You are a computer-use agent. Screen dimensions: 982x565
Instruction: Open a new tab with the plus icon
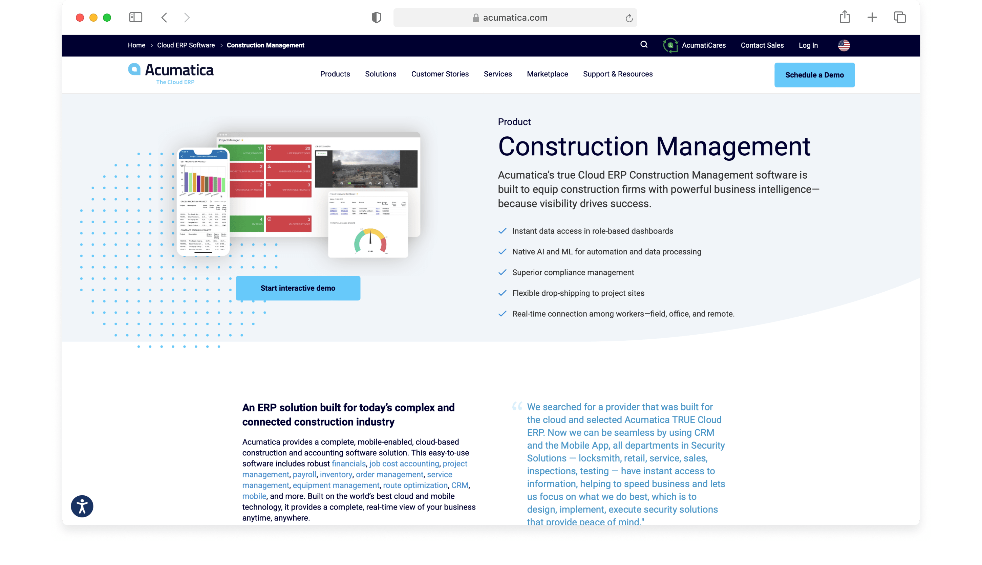[x=872, y=18]
